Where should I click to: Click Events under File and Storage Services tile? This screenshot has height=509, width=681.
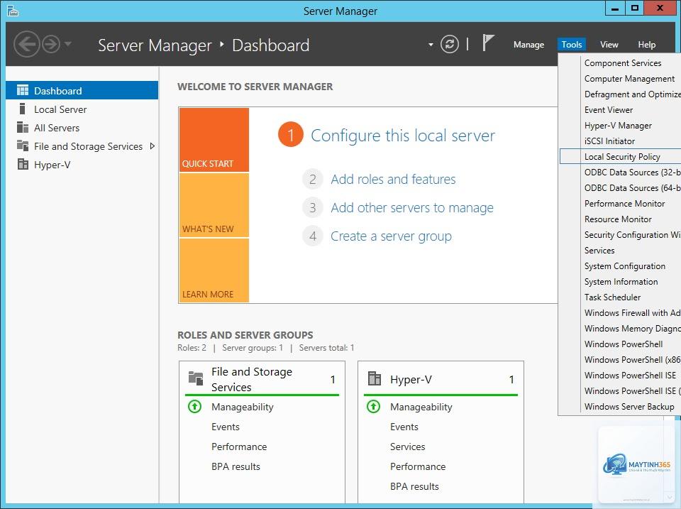tap(226, 427)
